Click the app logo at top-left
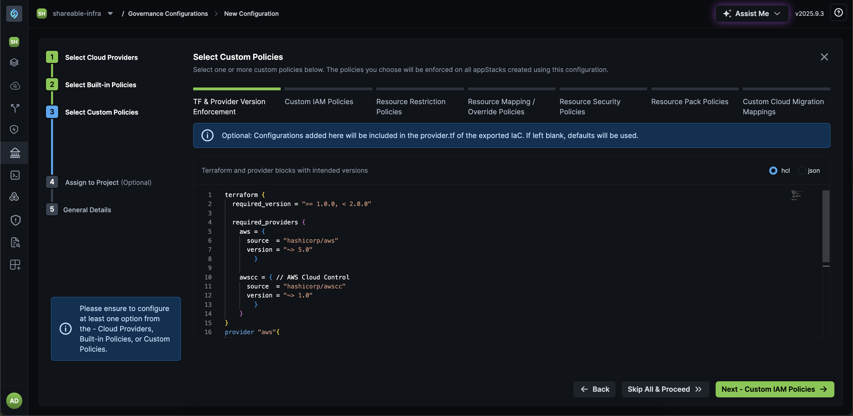This screenshot has height=416, width=853. coord(14,14)
